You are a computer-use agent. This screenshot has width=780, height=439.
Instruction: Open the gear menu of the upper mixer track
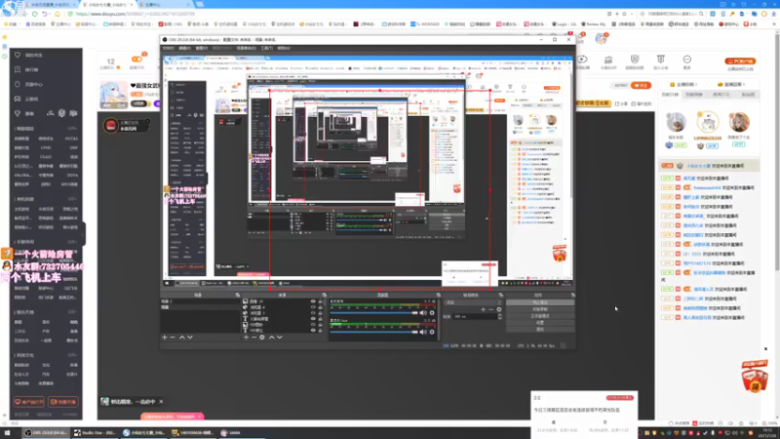coord(432,313)
